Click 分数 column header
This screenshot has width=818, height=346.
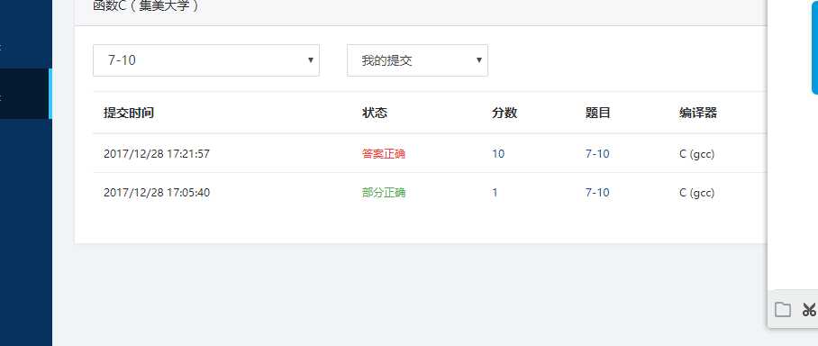tap(504, 113)
